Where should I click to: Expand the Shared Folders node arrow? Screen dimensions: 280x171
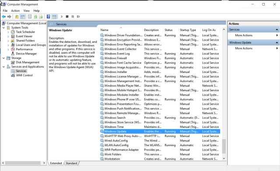coord(8,41)
